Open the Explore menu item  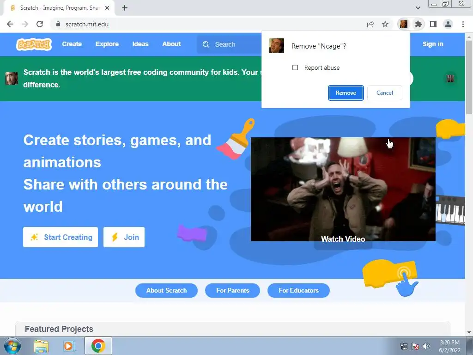coord(107,44)
